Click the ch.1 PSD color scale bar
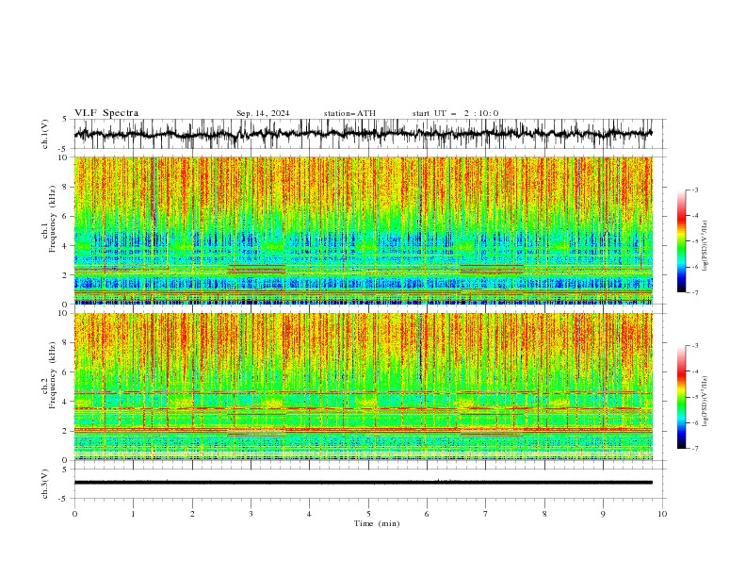The width and height of the screenshot is (746, 577). coord(681,241)
